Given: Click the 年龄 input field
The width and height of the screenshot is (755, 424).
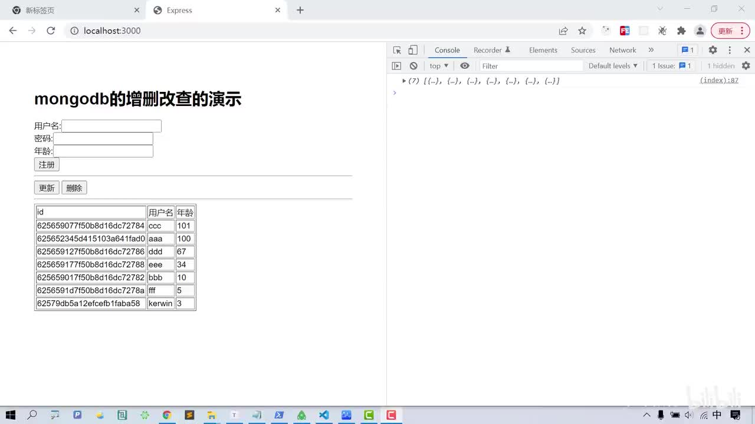Looking at the screenshot, I should click(103, 151).
